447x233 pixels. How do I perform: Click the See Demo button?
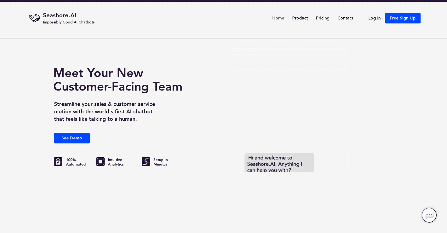72,138
